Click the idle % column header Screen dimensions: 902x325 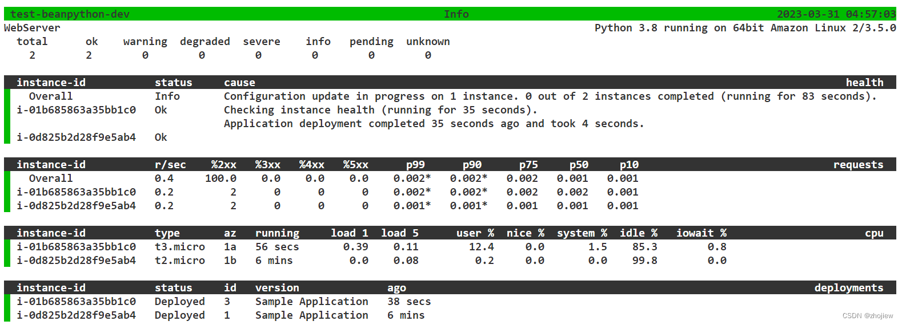click(639, 233)
